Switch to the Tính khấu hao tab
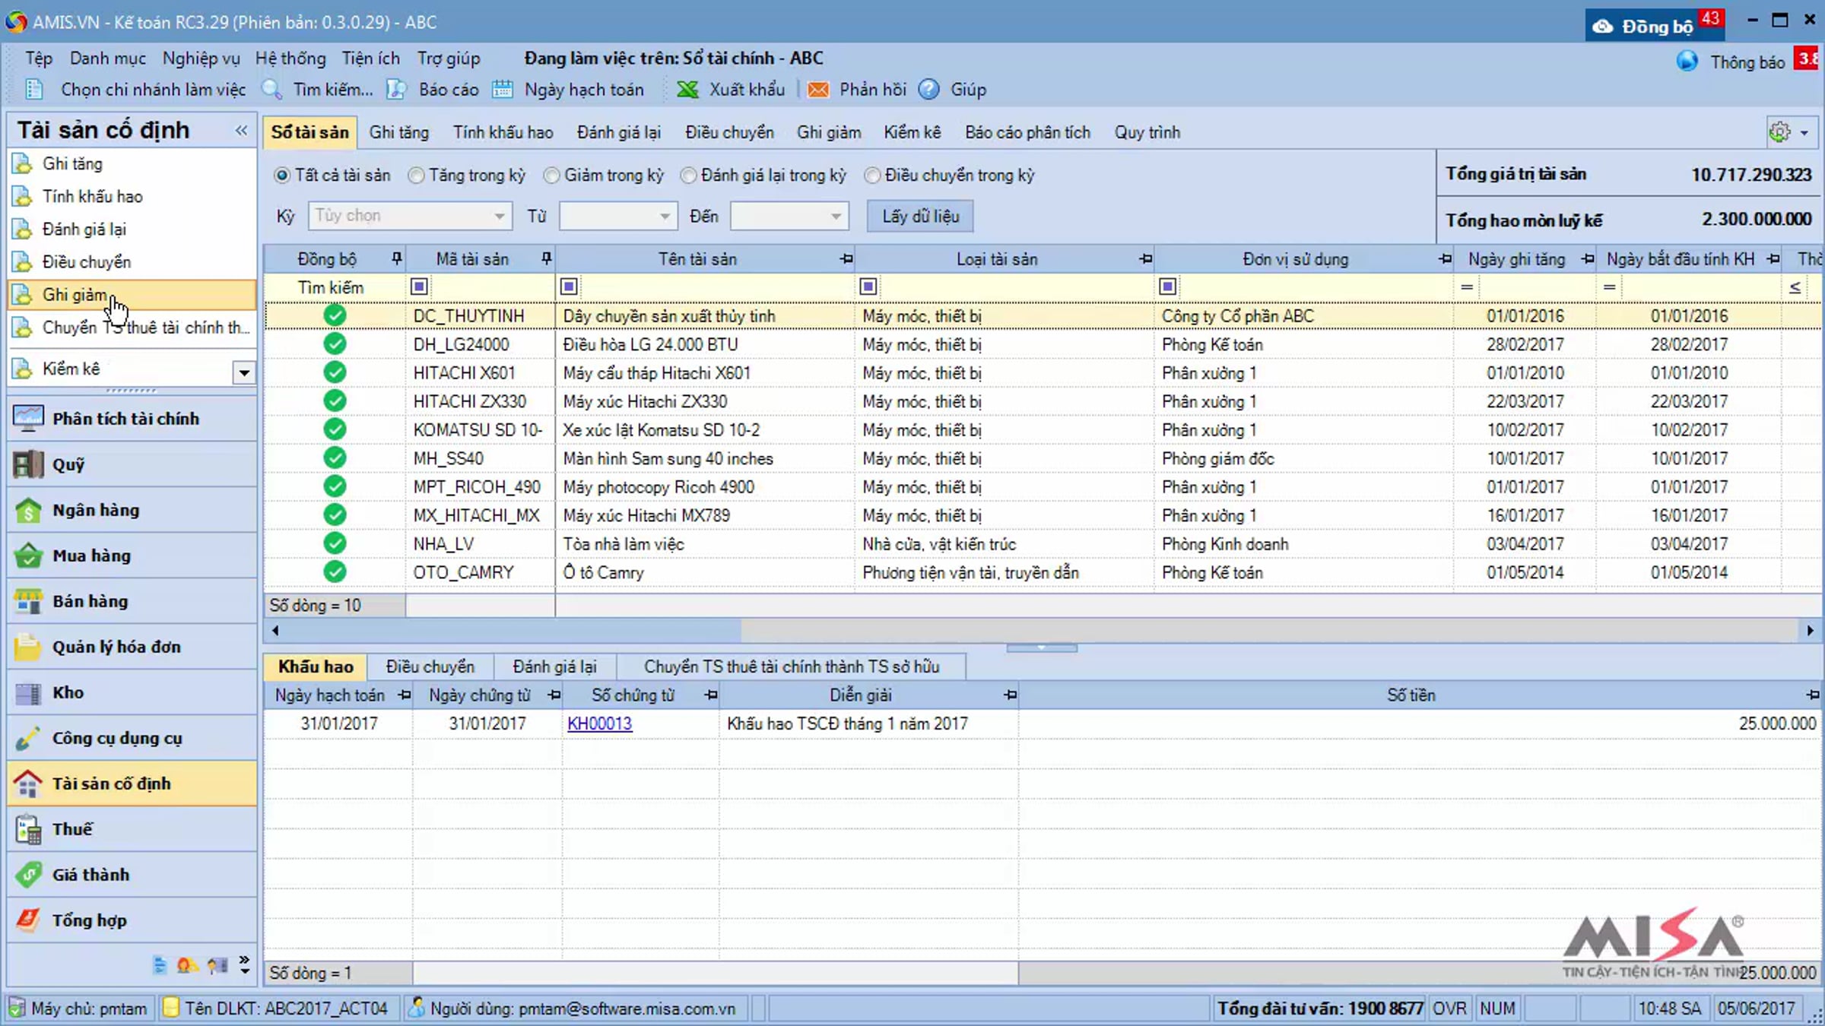Viewport: 1825px width, 1026px height. tap(503, 132)
